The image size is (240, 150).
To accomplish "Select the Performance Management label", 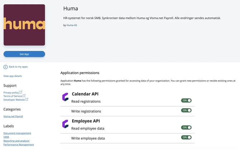I will 19,145.
